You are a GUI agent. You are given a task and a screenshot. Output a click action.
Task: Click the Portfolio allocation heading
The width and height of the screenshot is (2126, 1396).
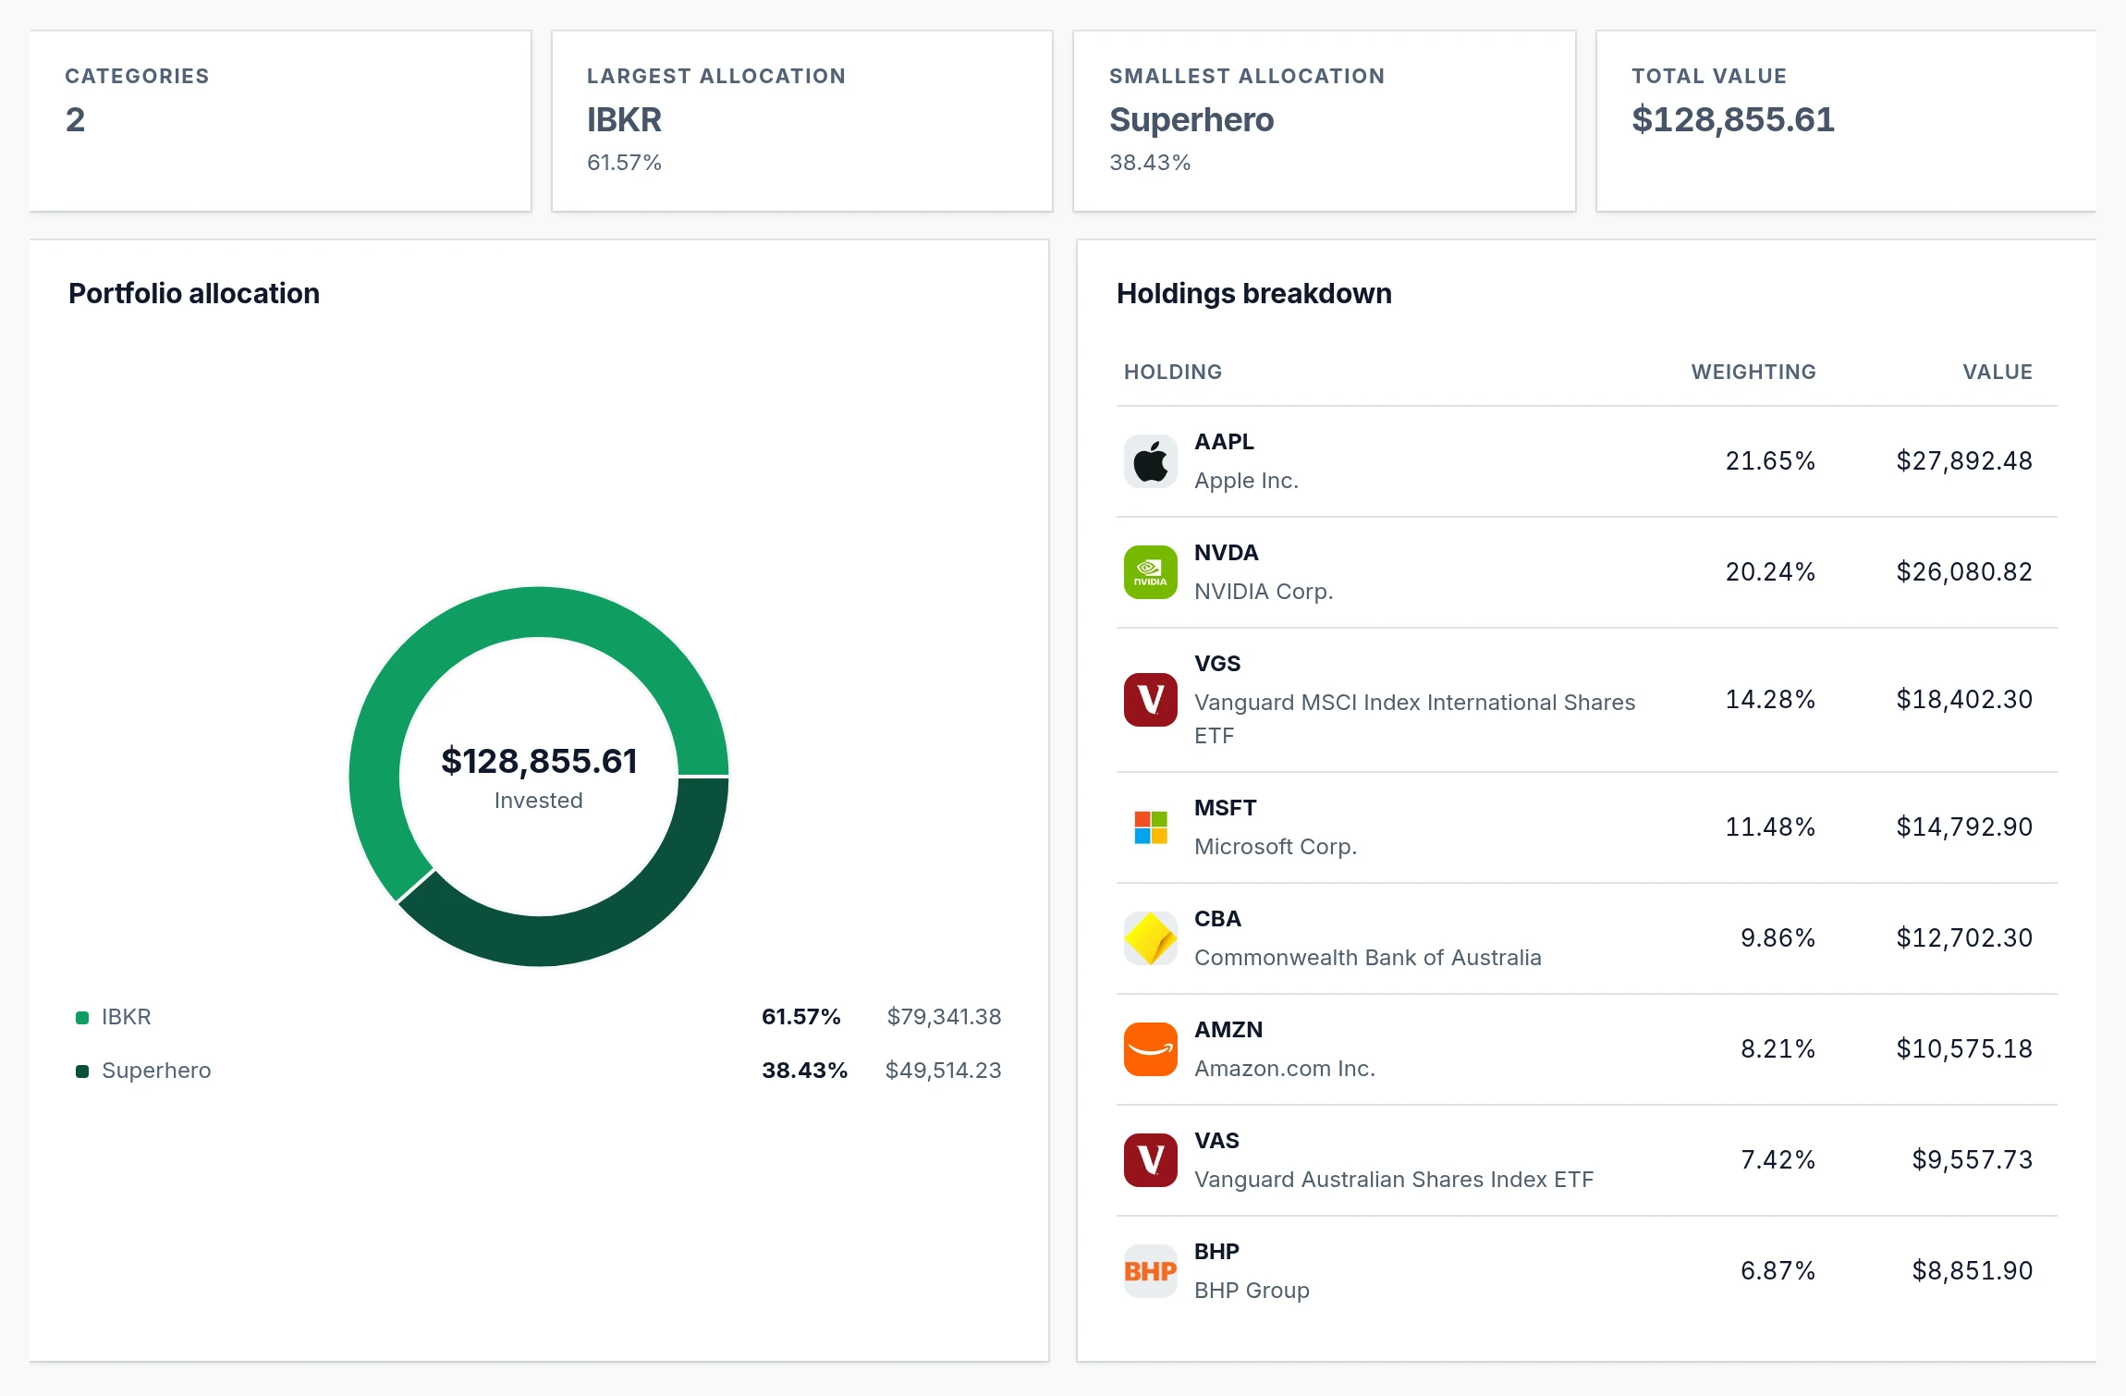click(194, 294)
